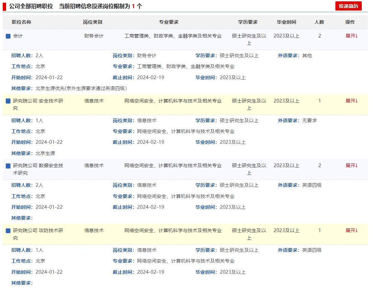
Task: Open the 会计 job title
Action: pyautogui.click(x=18, y=36)
